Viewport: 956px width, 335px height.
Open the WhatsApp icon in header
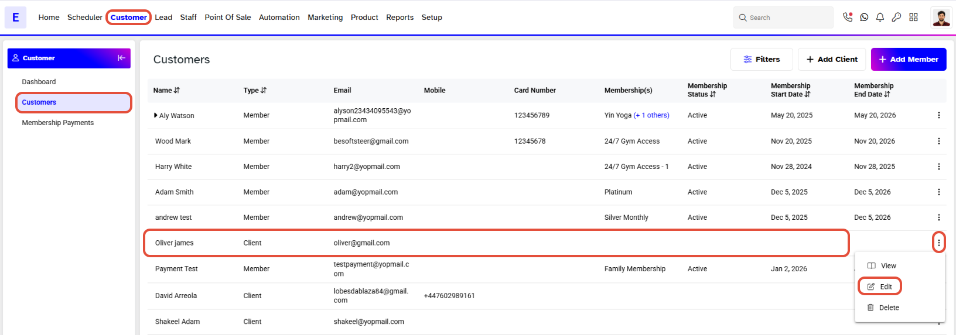[864, 18]
